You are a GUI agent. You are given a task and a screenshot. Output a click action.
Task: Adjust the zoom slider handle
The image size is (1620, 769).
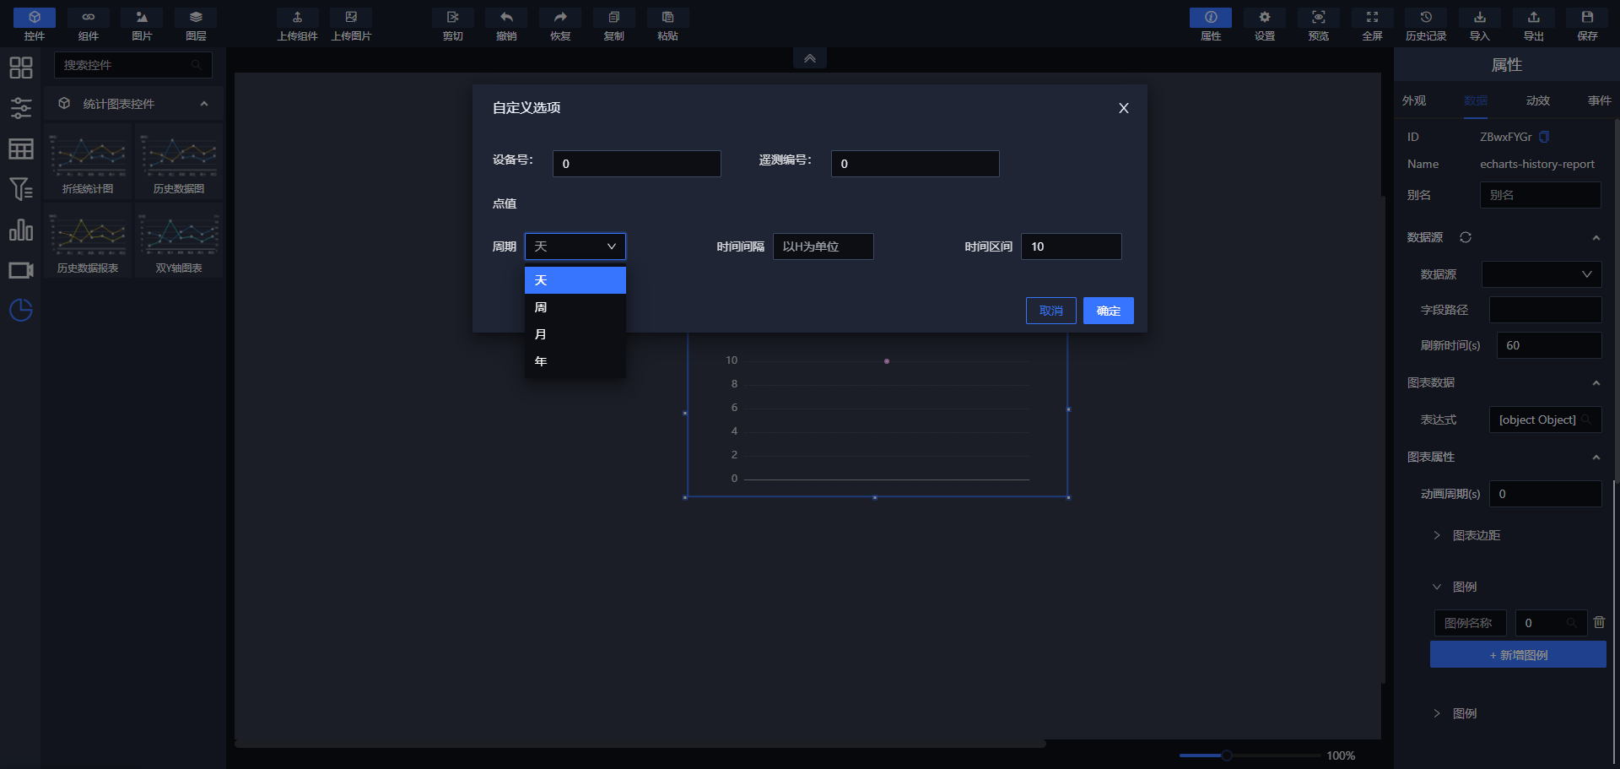click(1226, 755)
